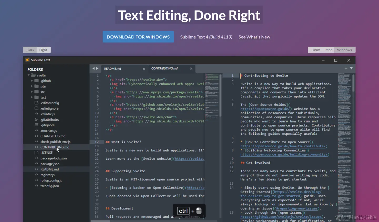The width and height of the screenshot is (379, 222).
Task: Go forward with the right tab arrow
Action: click(97, 68)
